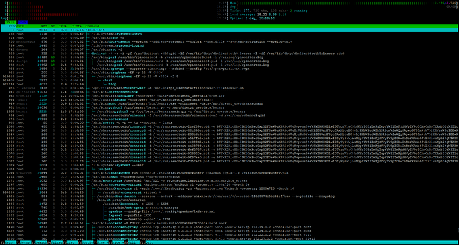Collapse the dockerd process tree branch
Viewport: 459px width, 245px height.
[88, 223]
